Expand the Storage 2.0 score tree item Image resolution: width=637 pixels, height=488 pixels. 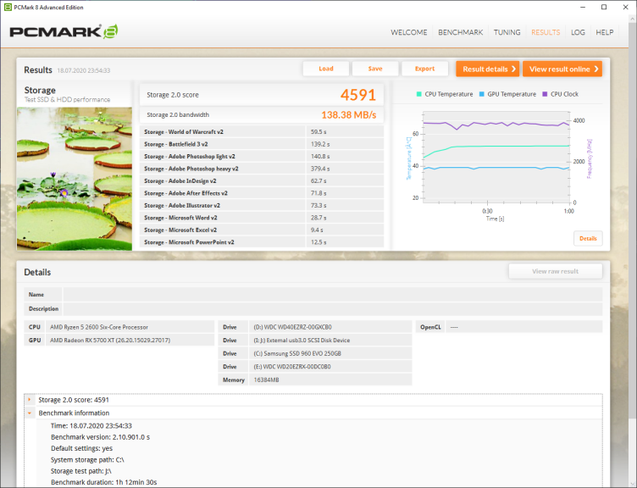point(30,400)
